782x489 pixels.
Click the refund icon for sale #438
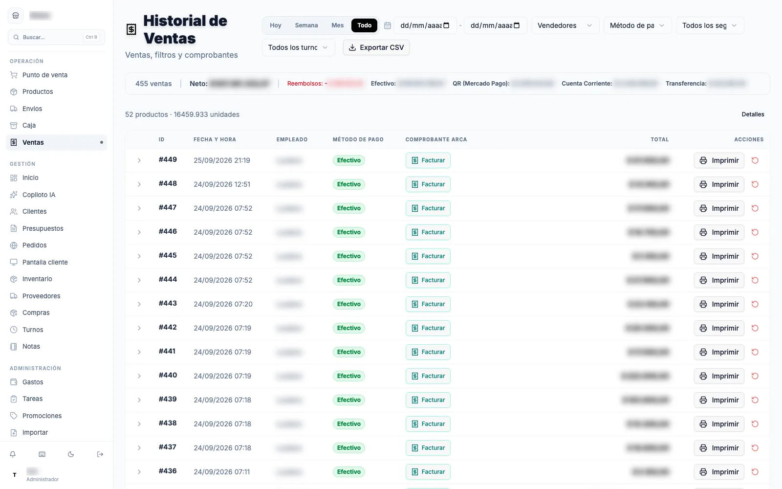tap(755, 424)
